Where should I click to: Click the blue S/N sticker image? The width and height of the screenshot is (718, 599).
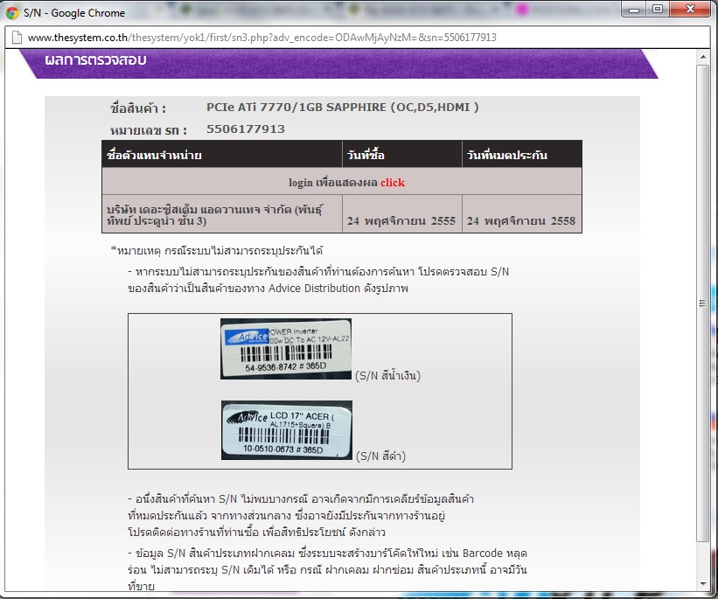286,349
